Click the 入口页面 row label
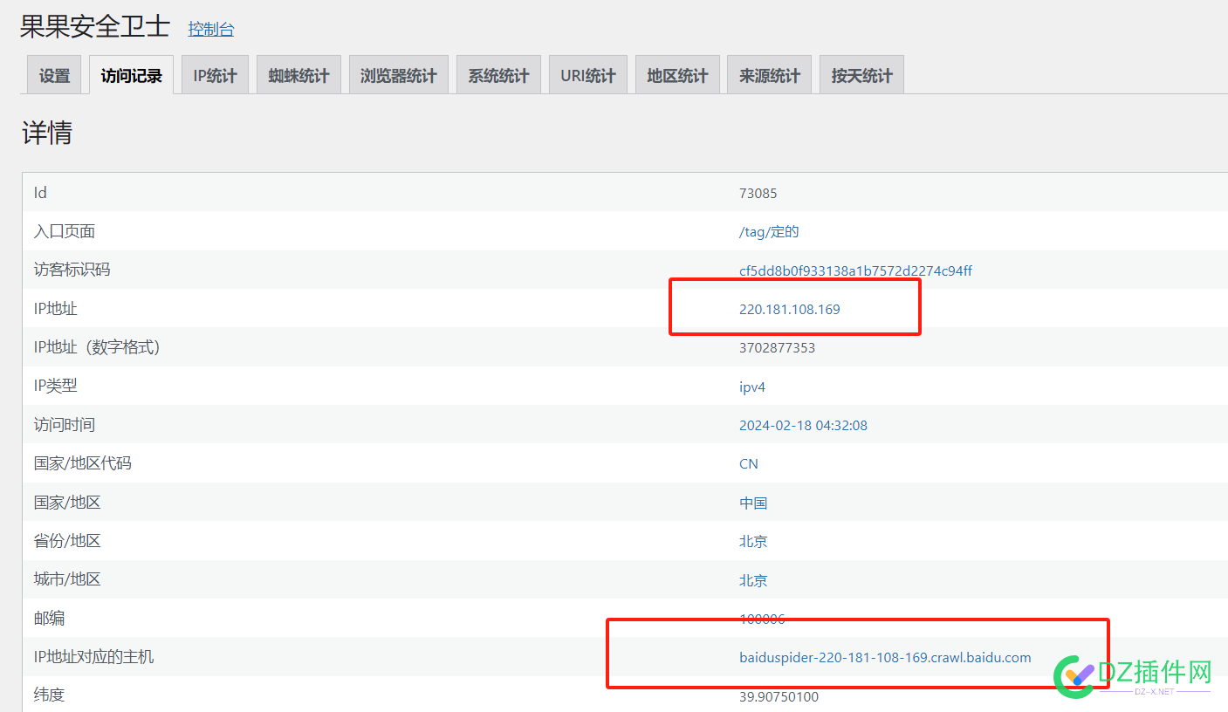1228x712 pixels. coord(65,231)
